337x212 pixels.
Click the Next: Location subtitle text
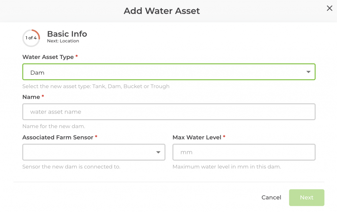[63, 41]
